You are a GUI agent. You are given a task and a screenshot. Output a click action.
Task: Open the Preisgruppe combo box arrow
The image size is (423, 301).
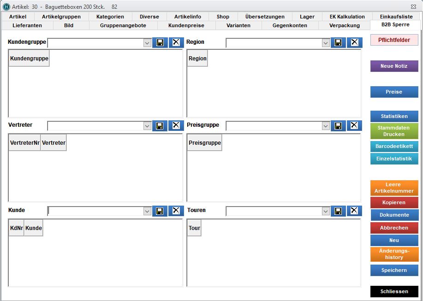click(326, 126)
